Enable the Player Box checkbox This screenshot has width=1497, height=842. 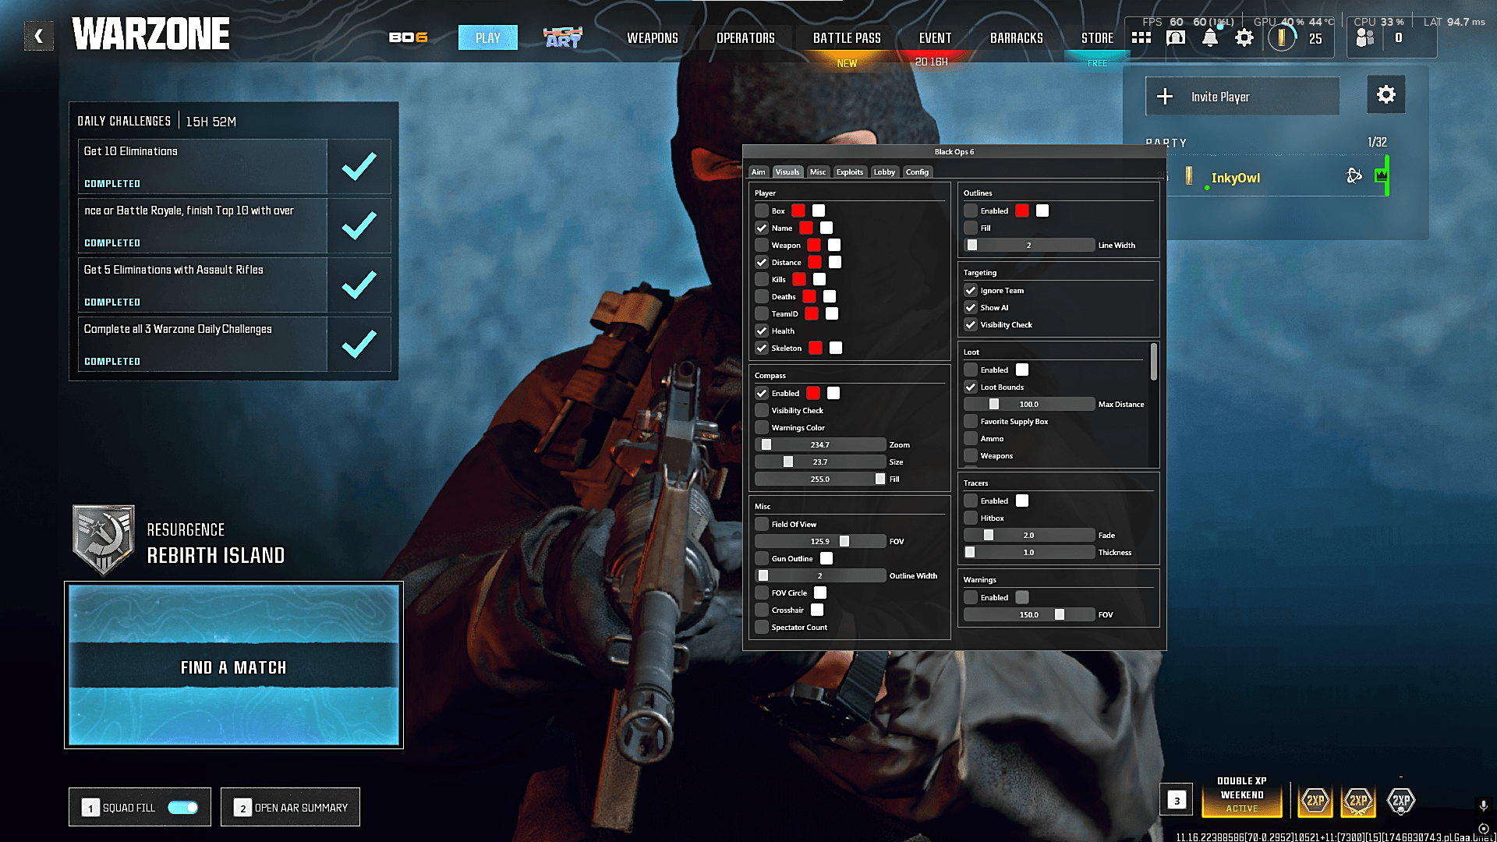tap(762, 210)
